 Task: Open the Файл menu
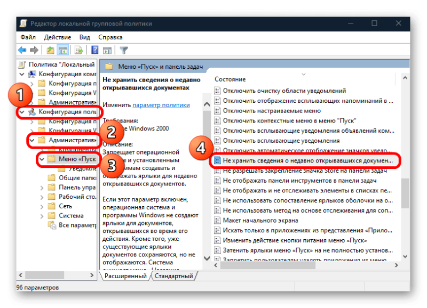tap(28, 37)
